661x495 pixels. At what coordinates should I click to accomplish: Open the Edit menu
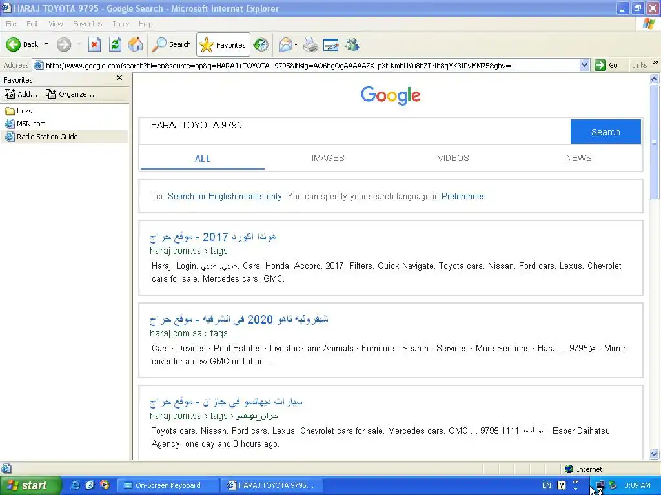(x=32, y=24)
